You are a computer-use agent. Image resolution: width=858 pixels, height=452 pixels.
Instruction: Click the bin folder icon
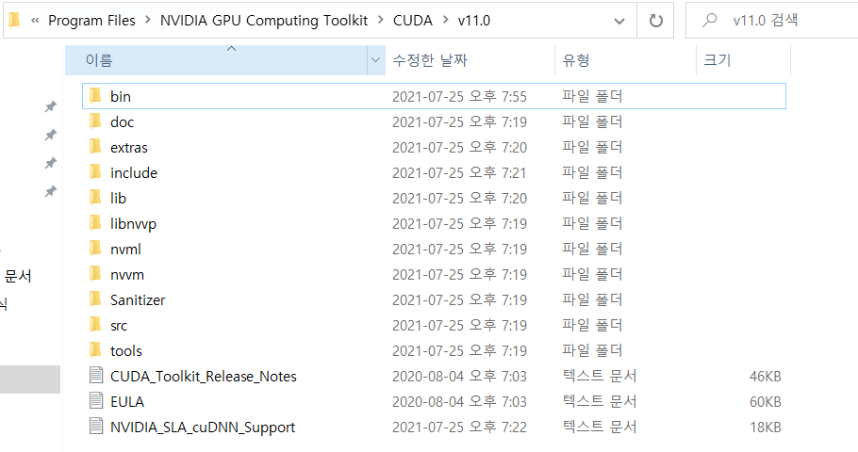(x=96, y=96)
